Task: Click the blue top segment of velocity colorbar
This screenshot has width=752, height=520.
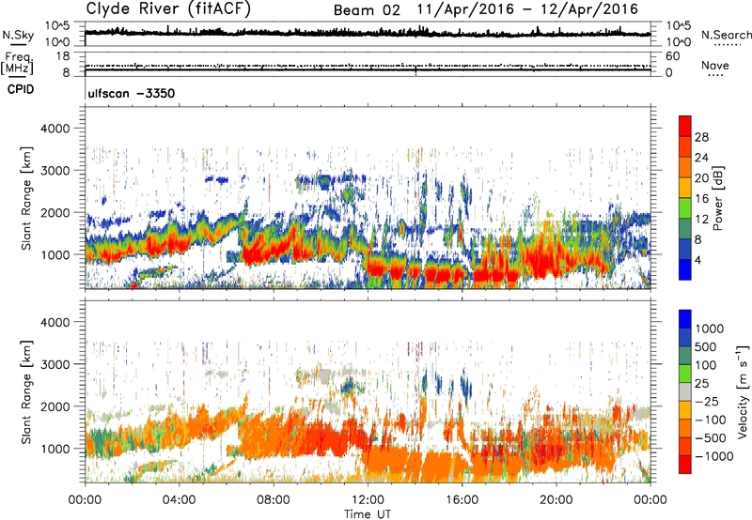Action: [x=685, y=319]
